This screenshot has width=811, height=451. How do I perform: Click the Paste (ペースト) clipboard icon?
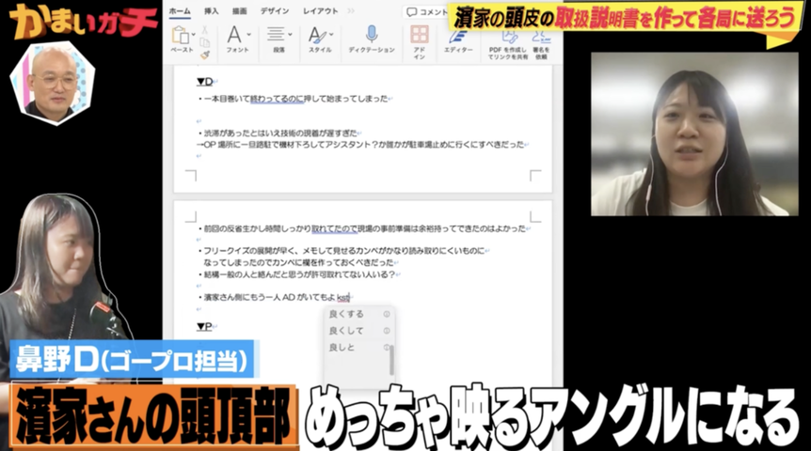pos(180,36)
